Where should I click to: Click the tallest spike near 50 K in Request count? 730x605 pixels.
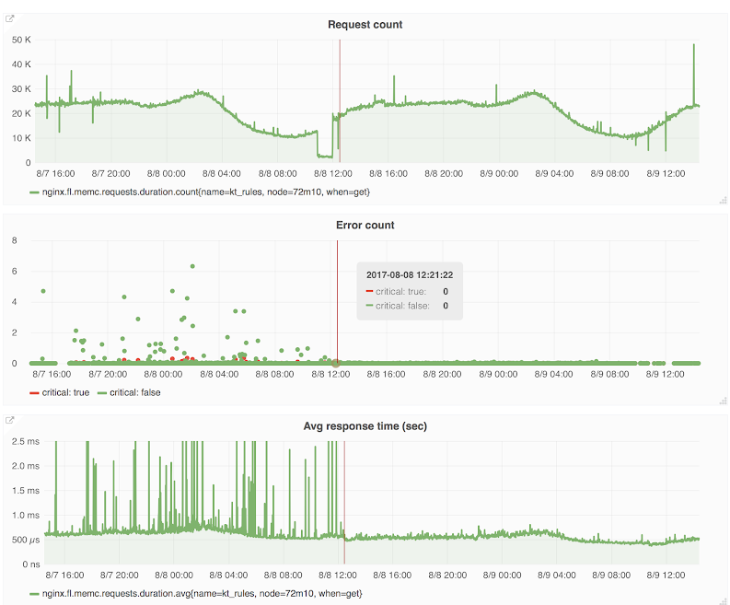(694, 45)
